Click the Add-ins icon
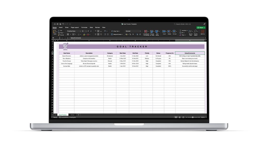Screen dimensions: 258x146 203,32
